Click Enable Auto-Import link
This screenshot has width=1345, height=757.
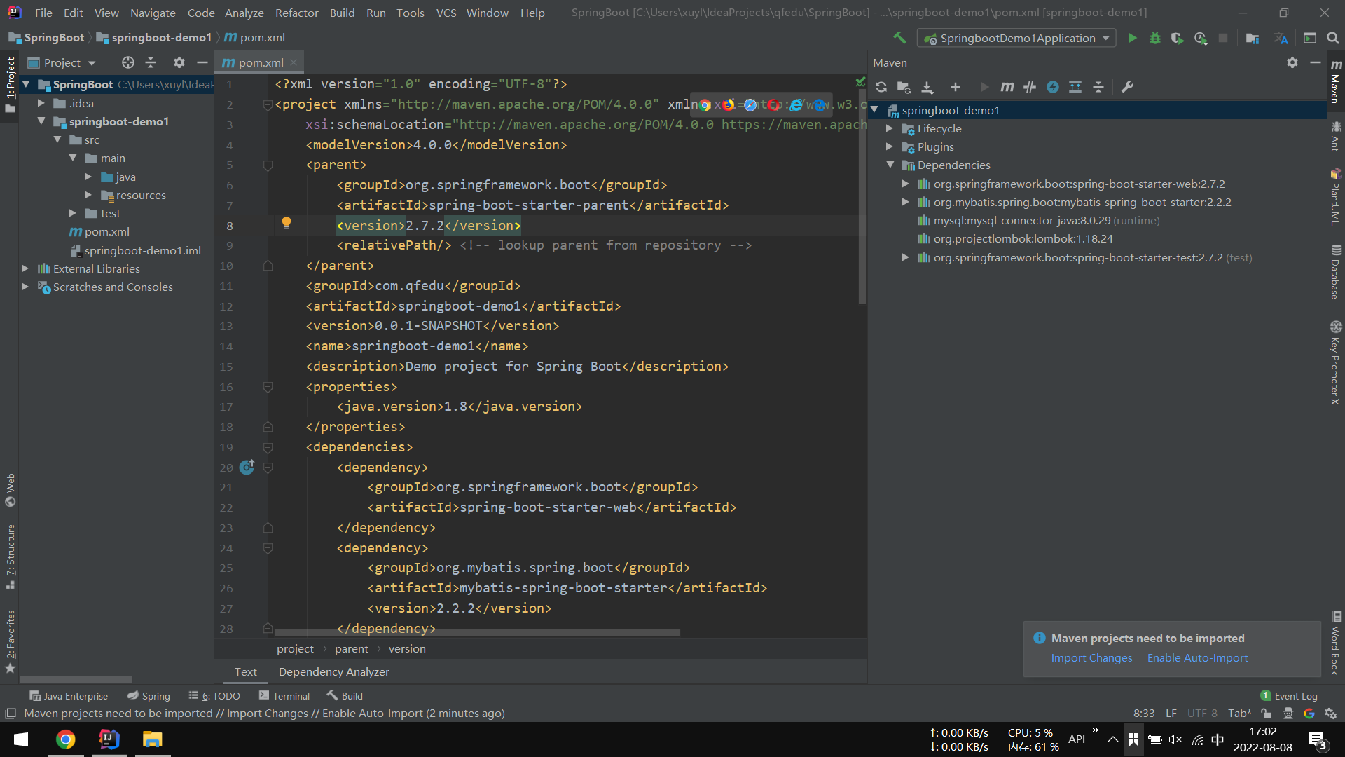point(1197,657)
